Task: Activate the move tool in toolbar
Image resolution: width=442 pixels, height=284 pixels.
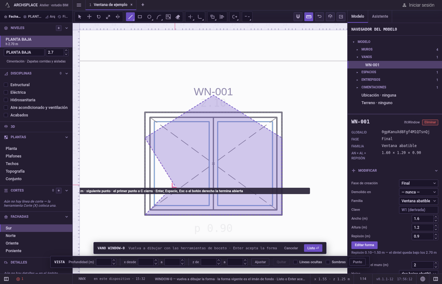Action: click(x=89, y=17)
